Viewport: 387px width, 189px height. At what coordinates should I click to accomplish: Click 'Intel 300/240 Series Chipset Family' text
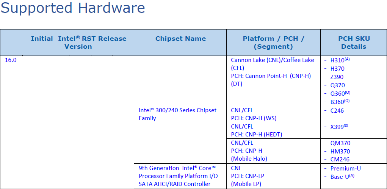coord(177,114)
